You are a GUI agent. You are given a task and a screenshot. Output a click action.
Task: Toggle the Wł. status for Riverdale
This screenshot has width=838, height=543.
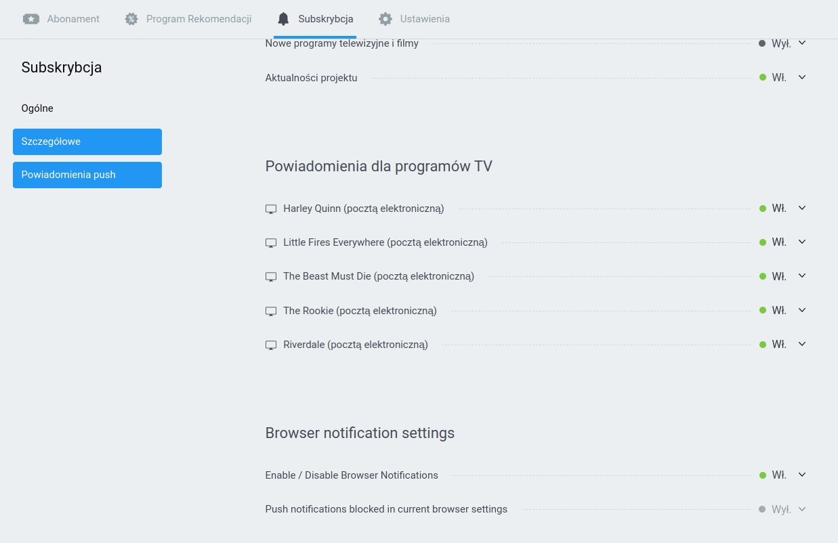click(773, 345)
